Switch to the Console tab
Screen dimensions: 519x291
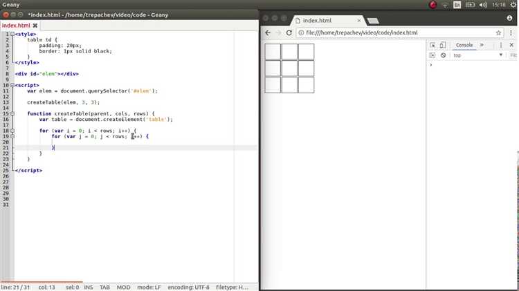(464, 45)
